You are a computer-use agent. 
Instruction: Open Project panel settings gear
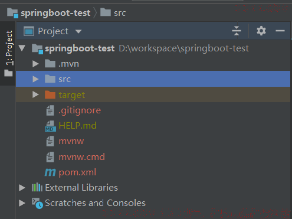(x=261, y=31)
